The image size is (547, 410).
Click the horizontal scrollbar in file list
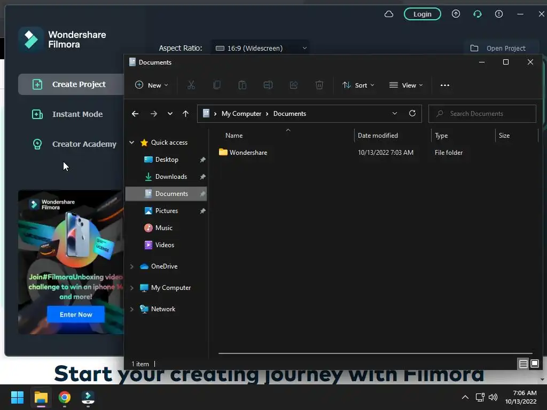tap(376, 353)
